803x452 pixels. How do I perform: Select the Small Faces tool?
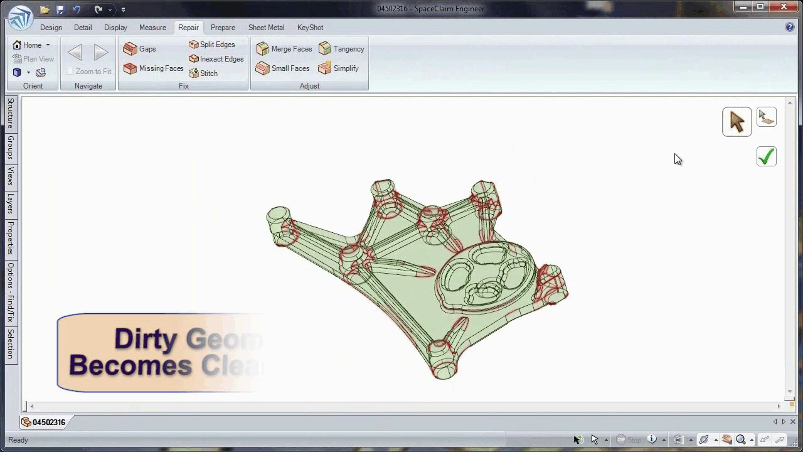pos(283,68)
